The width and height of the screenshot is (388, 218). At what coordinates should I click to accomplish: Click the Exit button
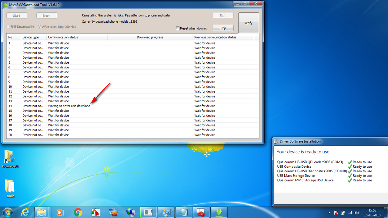click(x=223, y=15)
